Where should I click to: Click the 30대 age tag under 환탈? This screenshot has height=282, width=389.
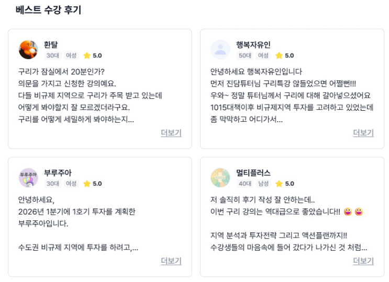52,55
